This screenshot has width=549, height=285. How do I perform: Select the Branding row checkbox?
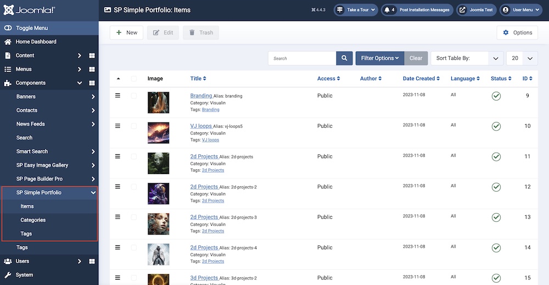[x=134, y=96]
